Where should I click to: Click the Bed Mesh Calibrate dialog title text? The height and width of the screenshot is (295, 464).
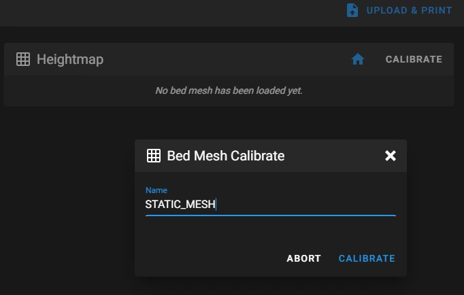[226, 156]
